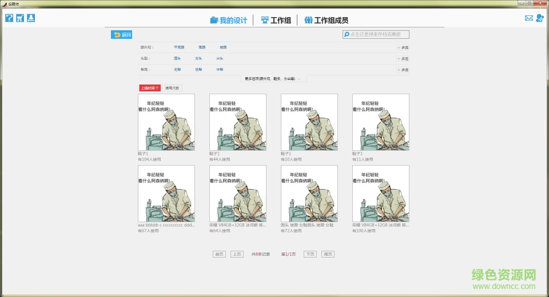Click the 返回 back arrow button
Image resolution: width=549 pixels, height=297 pixels.
tap(122, 35)
